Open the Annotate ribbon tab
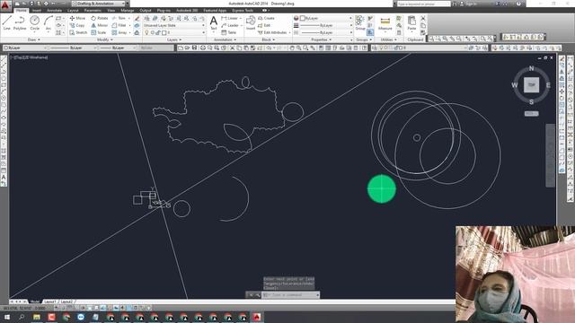 54,10
